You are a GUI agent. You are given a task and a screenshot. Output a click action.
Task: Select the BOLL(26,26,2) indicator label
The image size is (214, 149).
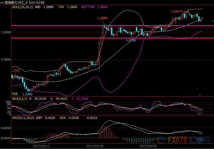[23, 7]
